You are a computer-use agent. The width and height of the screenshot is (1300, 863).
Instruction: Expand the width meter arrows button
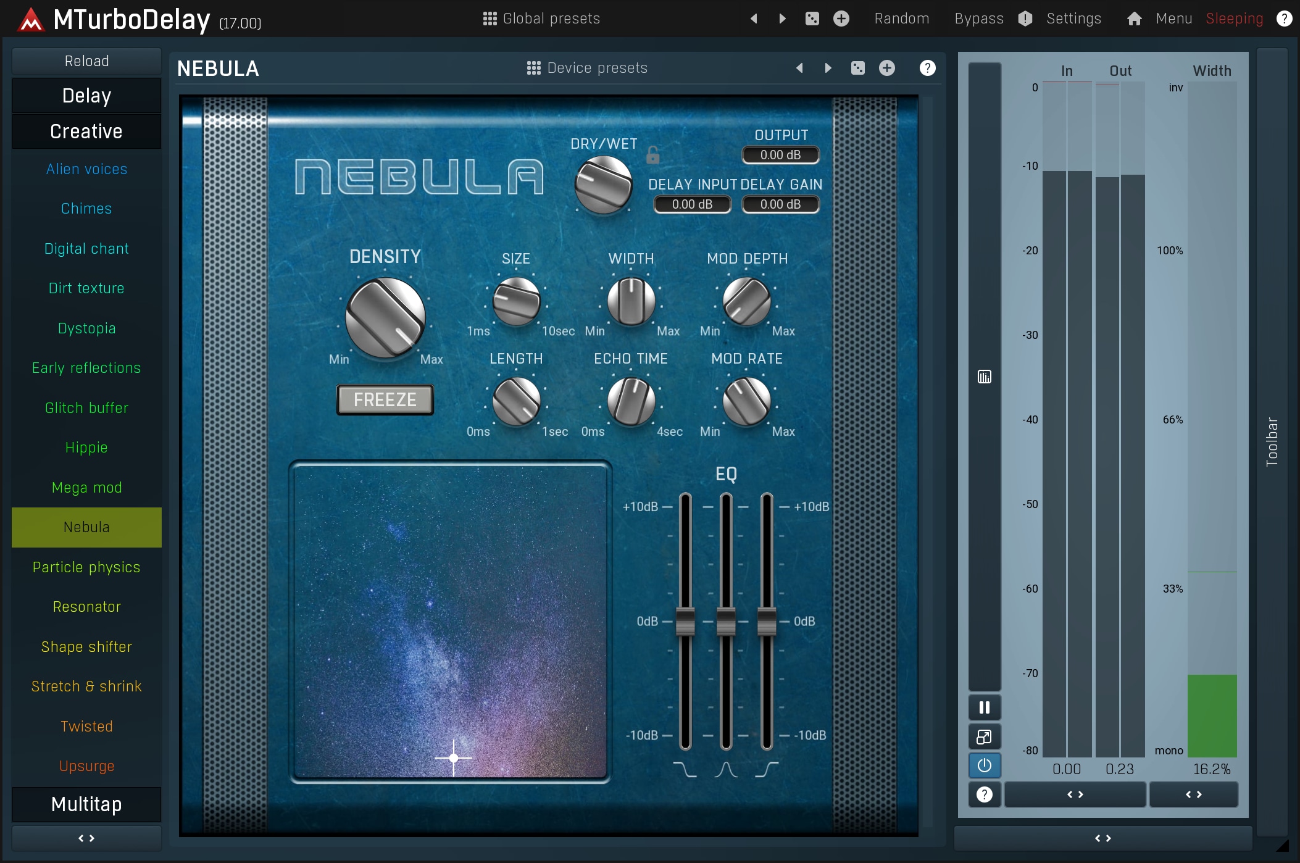pyautogui.click(x=1193, y=794)
